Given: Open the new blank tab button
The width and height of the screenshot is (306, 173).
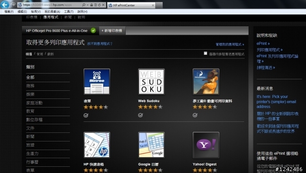Looking at the screenshot, I should tap(159, 5).
